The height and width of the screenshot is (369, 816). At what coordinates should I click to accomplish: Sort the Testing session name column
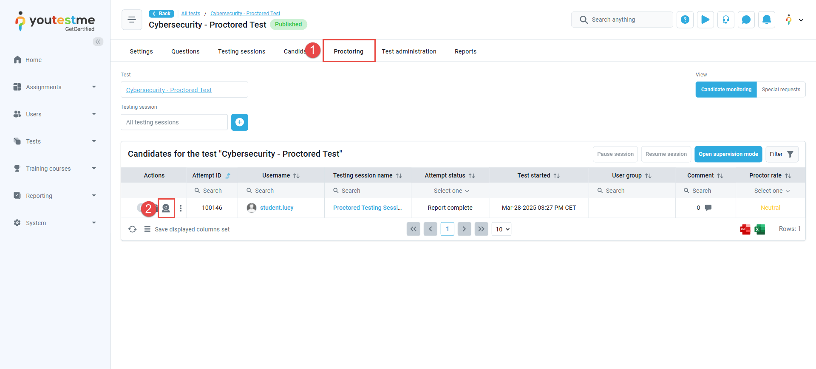point(399,176)
